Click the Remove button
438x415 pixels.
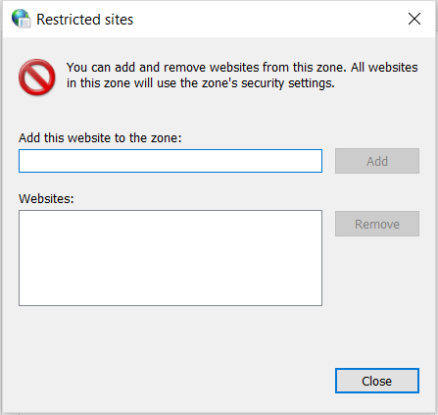coord(377,224)
